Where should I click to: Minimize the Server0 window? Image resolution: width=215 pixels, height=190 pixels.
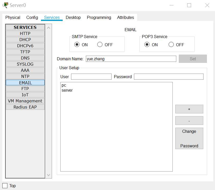pyautogui.click(x=171, y=5)
